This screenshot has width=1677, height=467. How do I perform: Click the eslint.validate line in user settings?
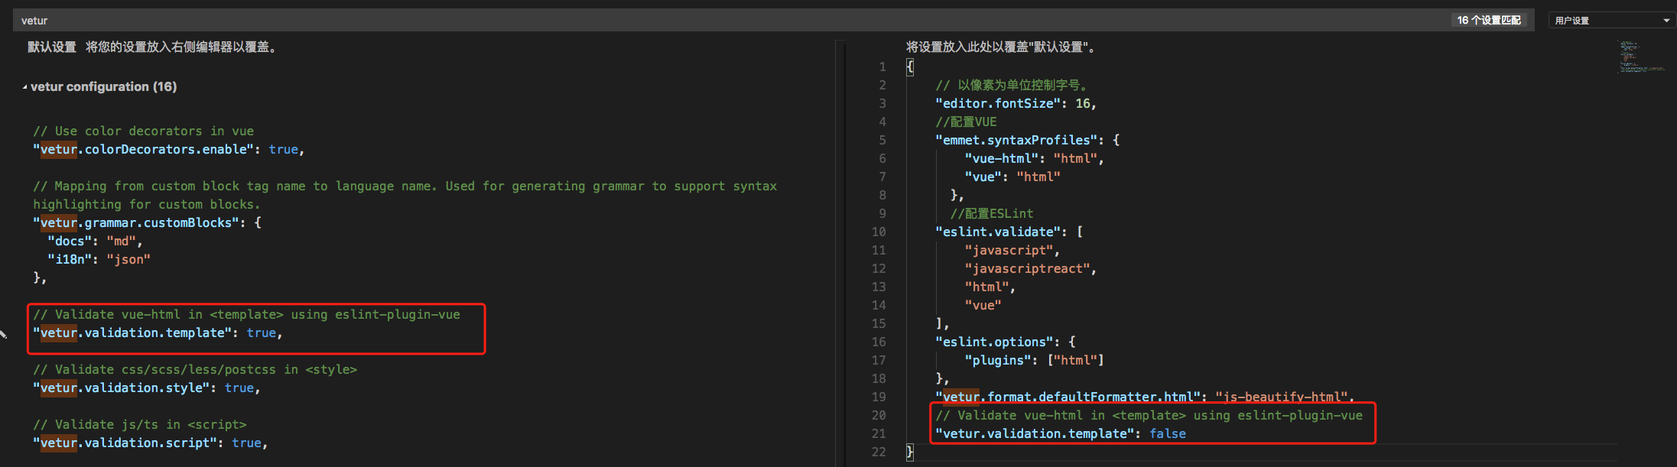coord(1009,232)
